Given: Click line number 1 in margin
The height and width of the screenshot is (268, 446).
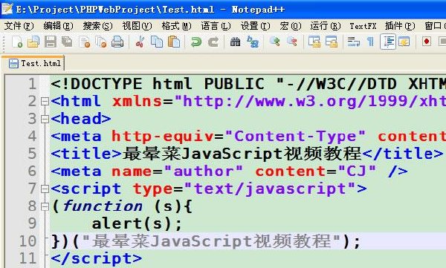Looking at the screenshot, I should (32, 84).
